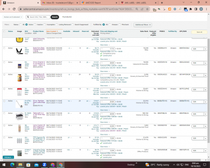
Task: Go back to the previous page
Action: click(4, 9)
